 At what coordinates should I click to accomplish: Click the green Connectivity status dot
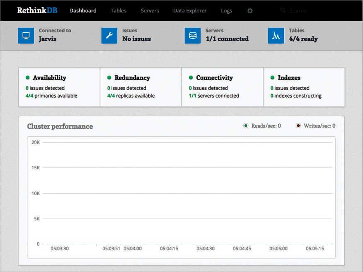[191, 78]
